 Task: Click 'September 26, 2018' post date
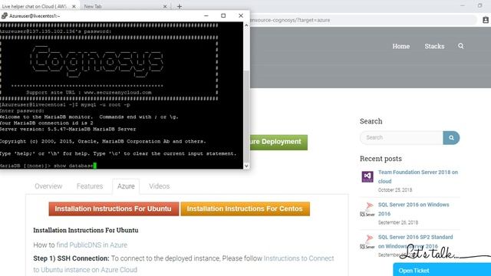click(398, 222)
